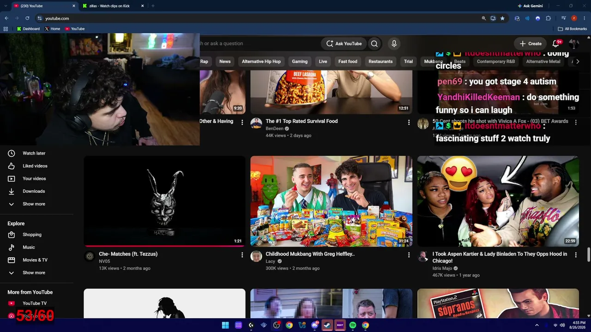Screen dimensions: 591x332
Task: Open options menu for Childhood Mukbang video
Action: pos(409,255)
